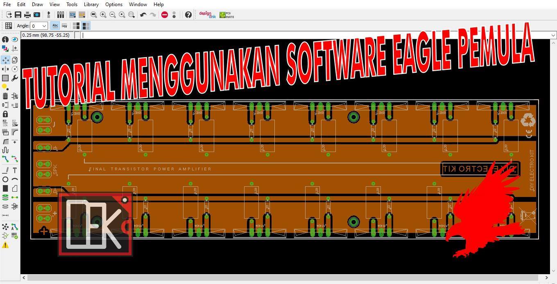Image resolution: width=557 pixels, height=284 pixels.
Task: Select the Hole tool
Action: tap(5, 206)
